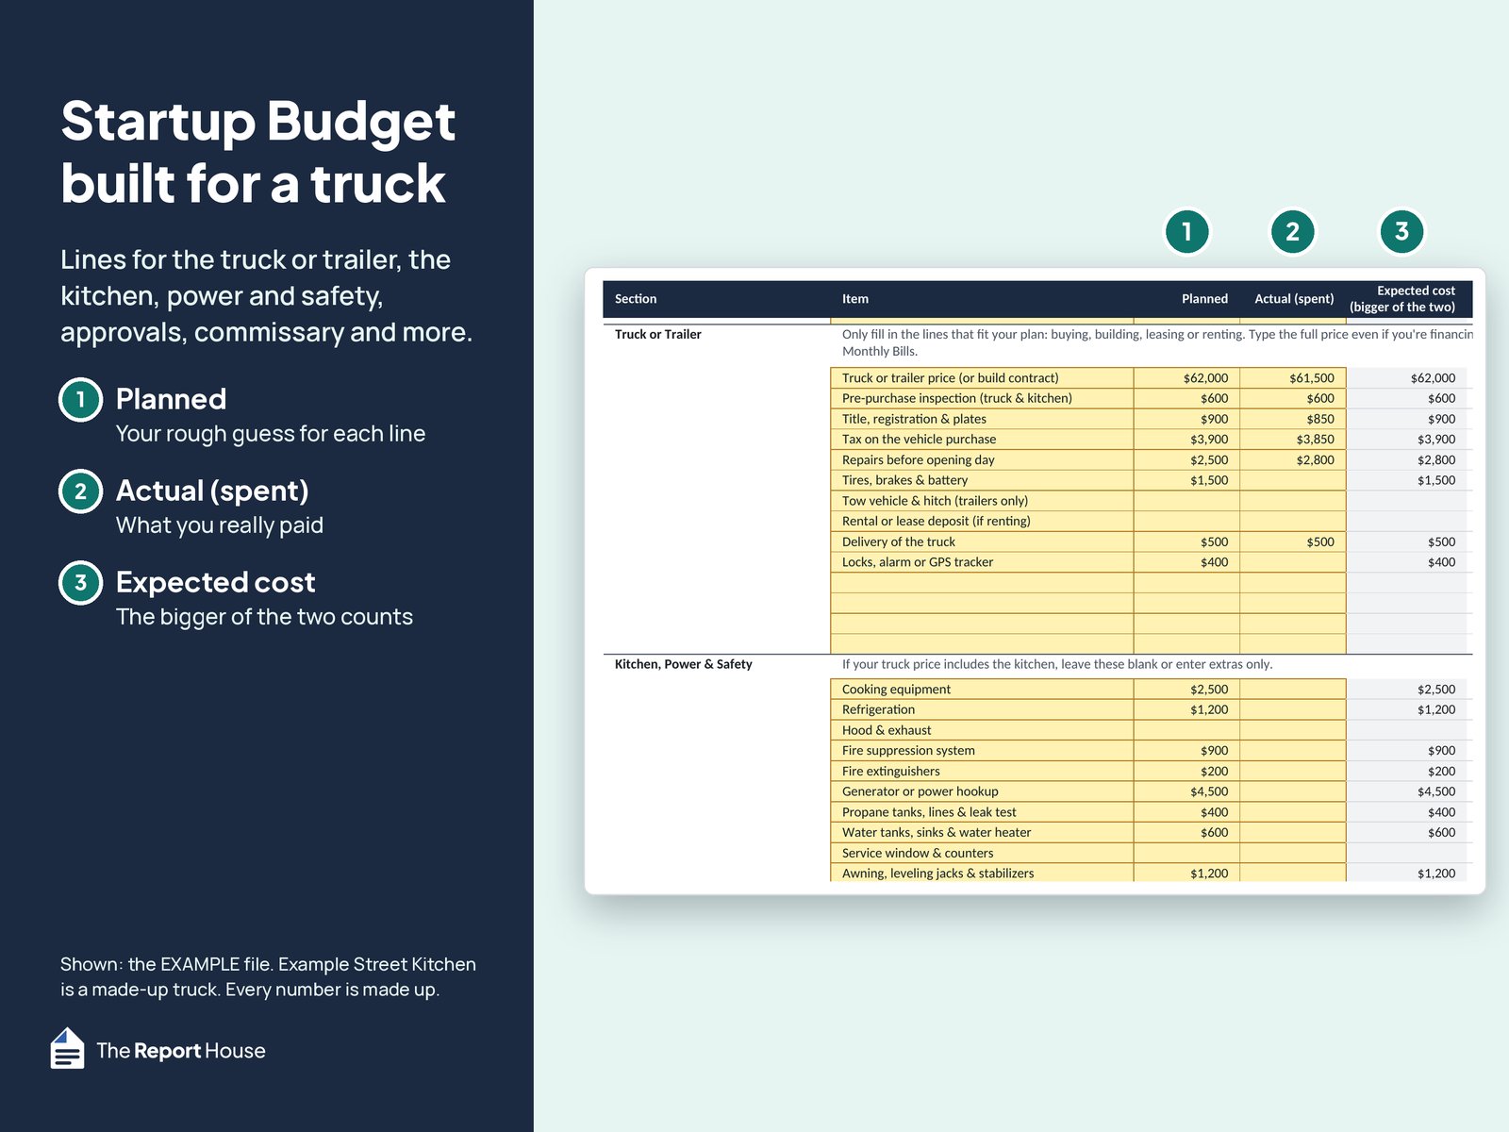
Task: Select 'Locks, alarm or GPS tracker' cell
Action: (x=982, y=561)
